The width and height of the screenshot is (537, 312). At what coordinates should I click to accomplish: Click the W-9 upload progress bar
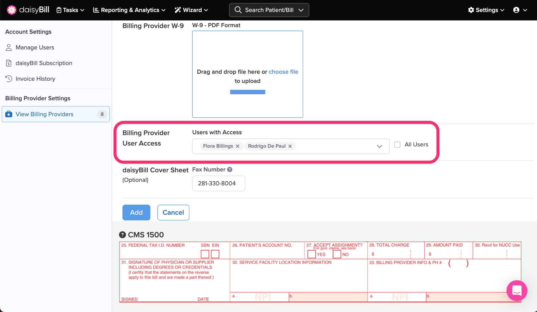(248, 92)
